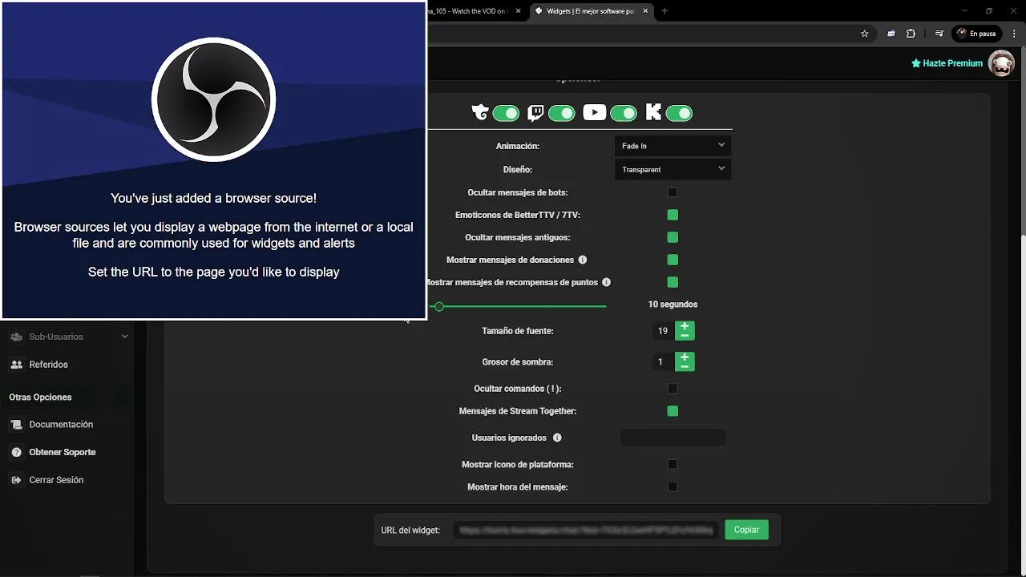Viewport: 1026px width, 577px height.
Task: Uncheck Mensajes de Stream Together checkbox
Action: (x=673, y=411)
